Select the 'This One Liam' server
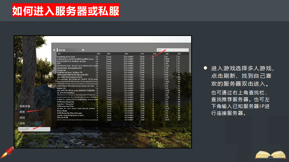Image resolution: width=289 pixels, height=162 pixels. [x=122, y=70]
